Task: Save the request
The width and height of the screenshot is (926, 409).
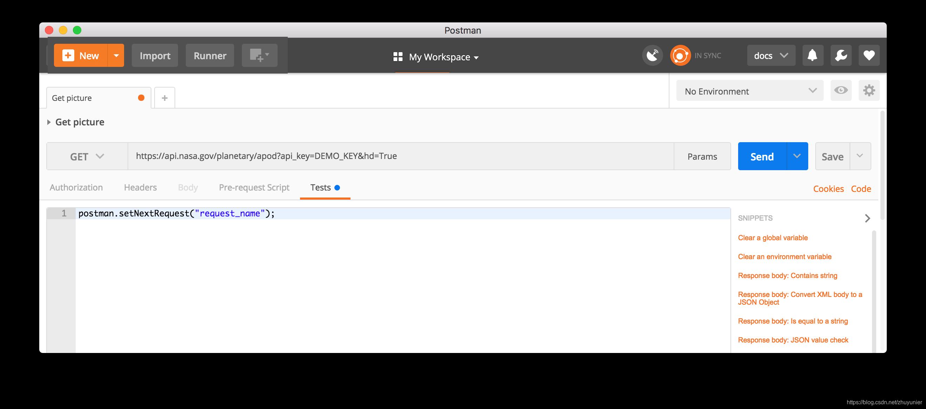Action: (x=832, y=156)
